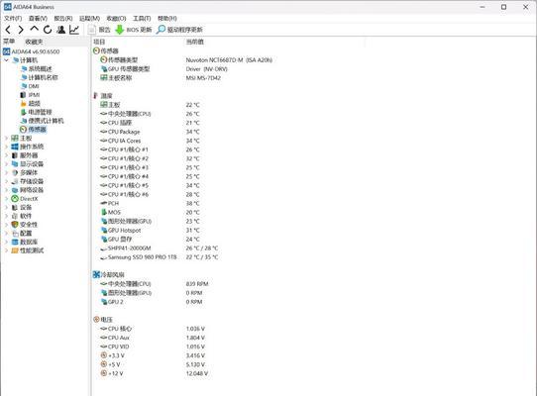Image resolution: width=537 pixels, height=396 pixels.
Task: Open the 报告(R) menu
Action: [x=63, y=18]
